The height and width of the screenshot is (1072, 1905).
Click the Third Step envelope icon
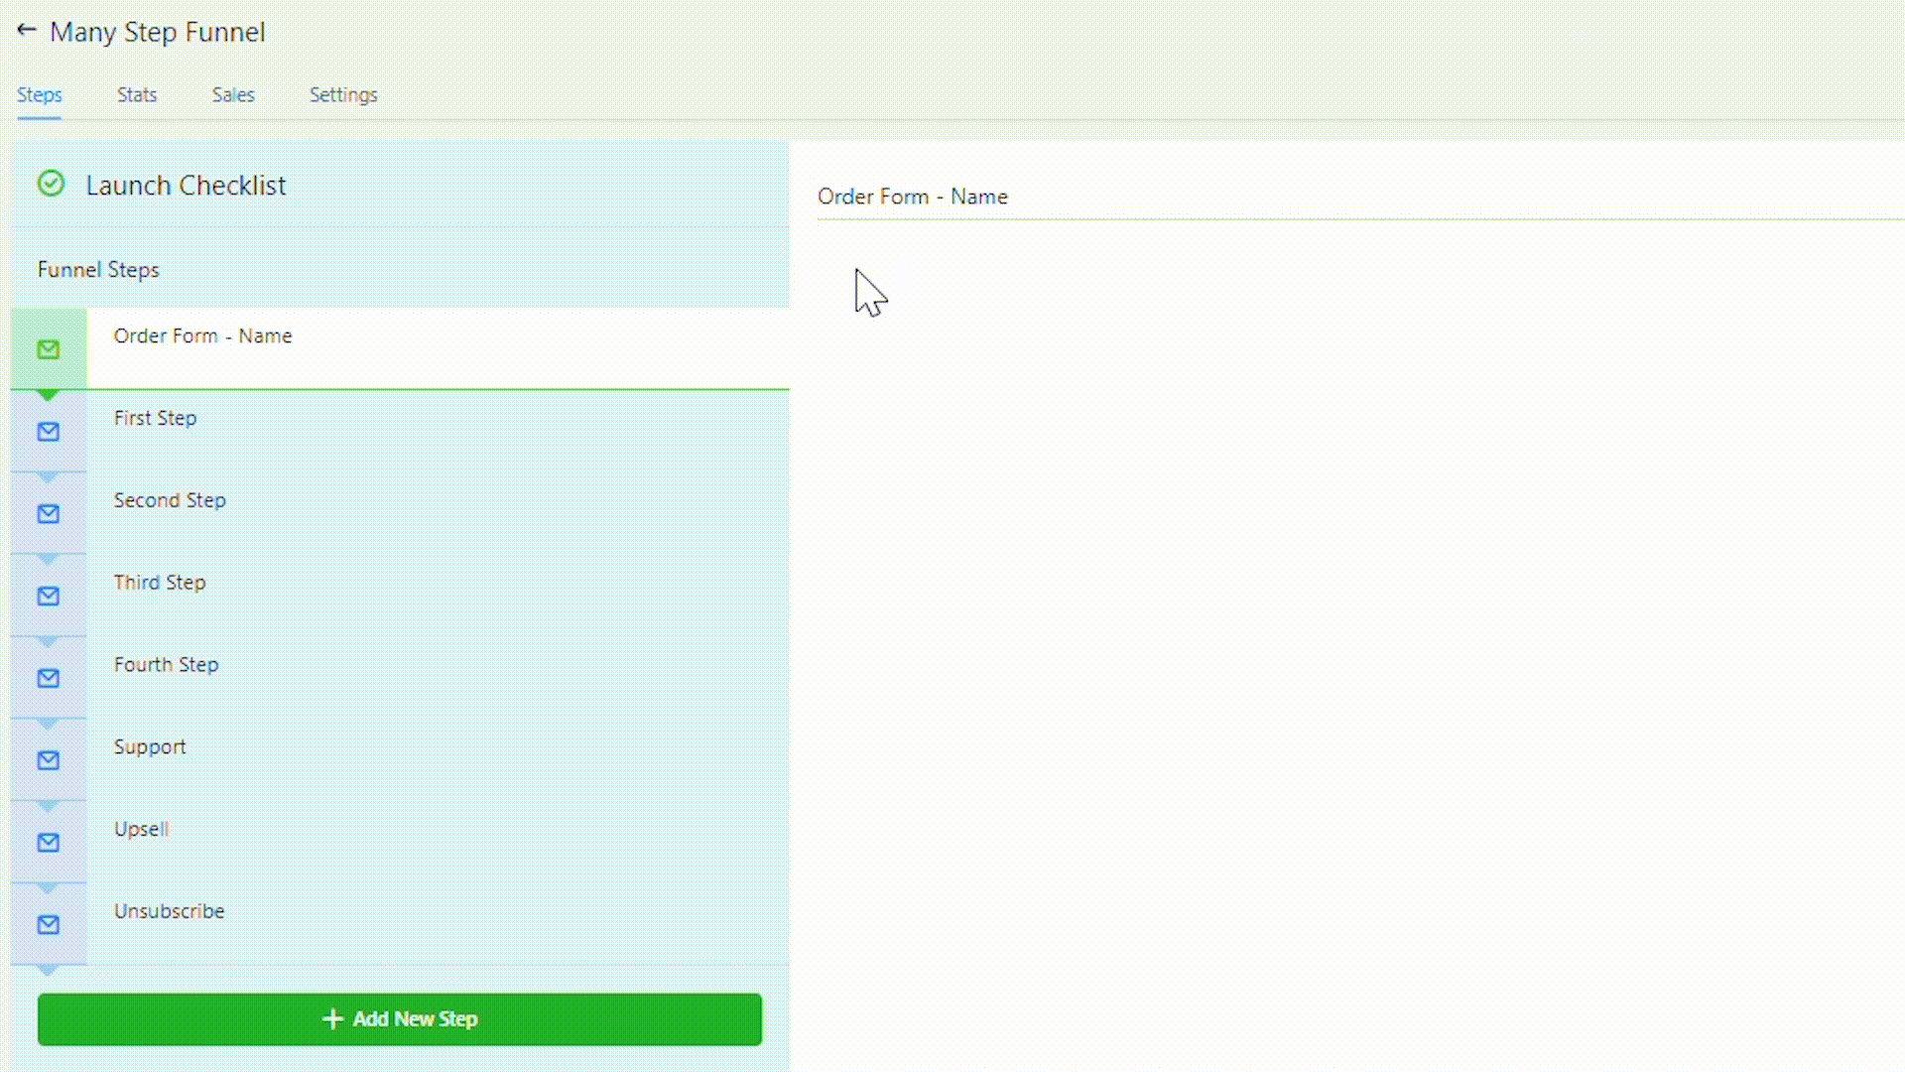point(49,597)
